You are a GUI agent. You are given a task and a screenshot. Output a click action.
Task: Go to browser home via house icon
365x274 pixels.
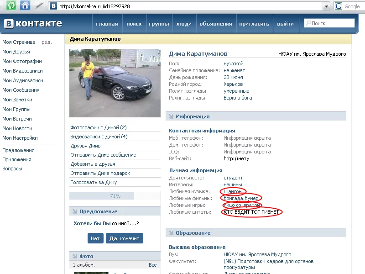25,5
